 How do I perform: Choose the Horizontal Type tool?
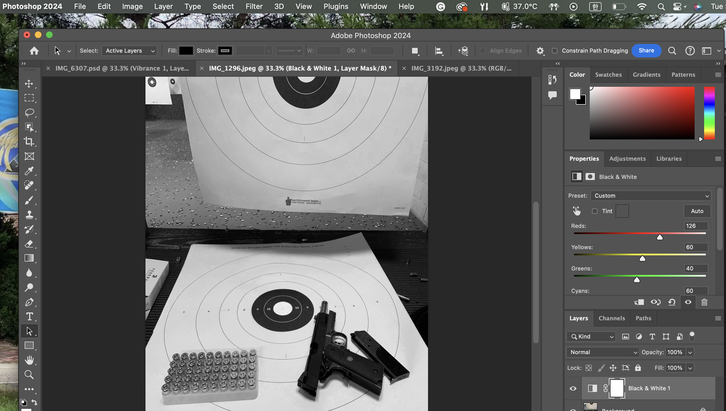(x=29, y=316)
